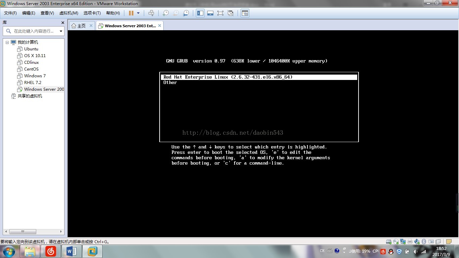459x258 pixels.
Task: Click the hard disk device status icon
Action: coord(389,242)
